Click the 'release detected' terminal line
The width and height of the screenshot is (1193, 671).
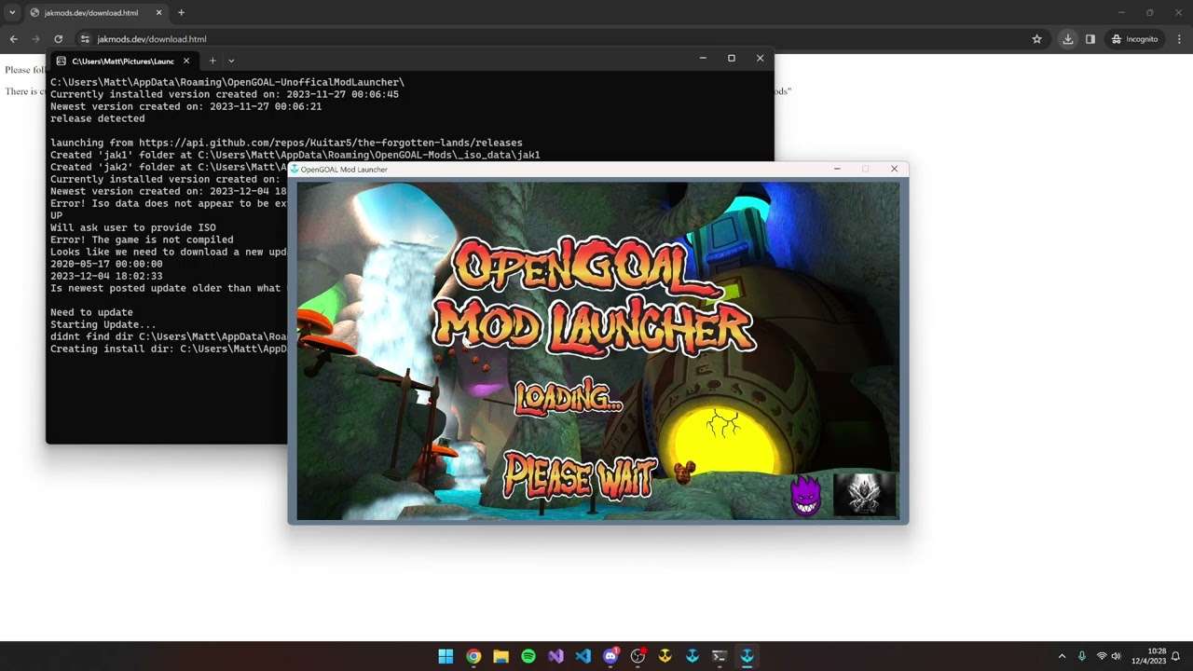[97, 118]
